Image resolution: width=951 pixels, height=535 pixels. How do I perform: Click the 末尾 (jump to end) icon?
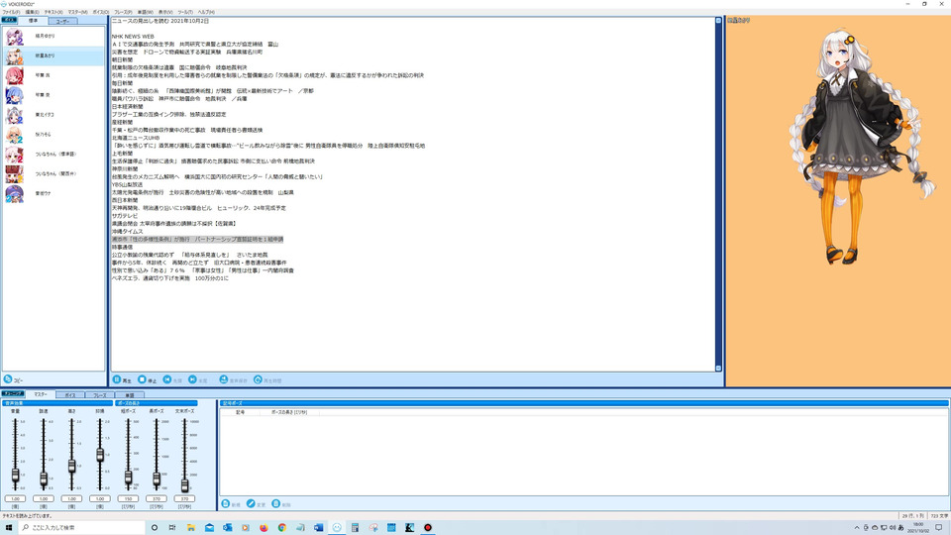pos(192,379)
